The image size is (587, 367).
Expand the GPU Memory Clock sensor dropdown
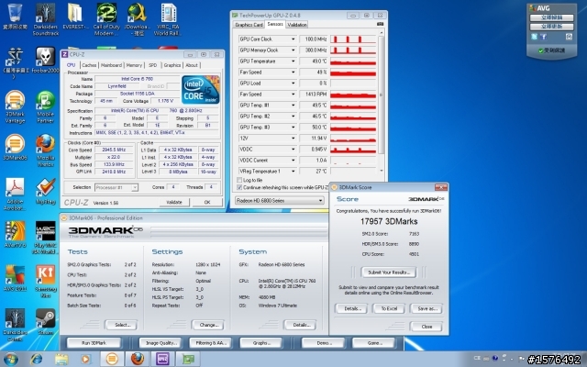point(293,50)
